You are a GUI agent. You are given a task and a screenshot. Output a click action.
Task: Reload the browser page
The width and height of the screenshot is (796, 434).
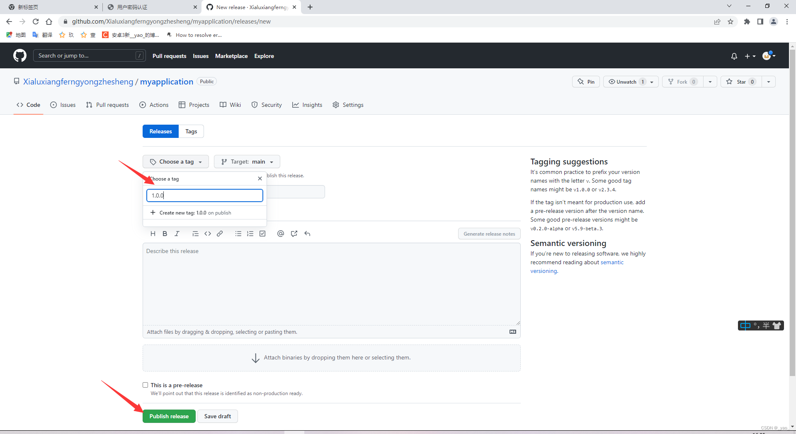36,22
